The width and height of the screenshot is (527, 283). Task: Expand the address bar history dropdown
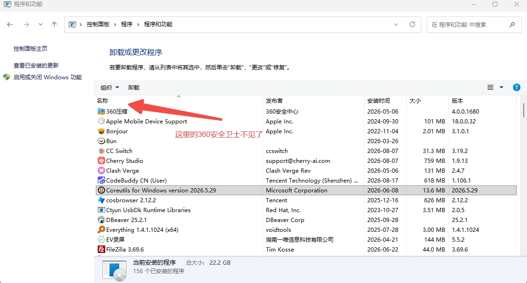396,24
